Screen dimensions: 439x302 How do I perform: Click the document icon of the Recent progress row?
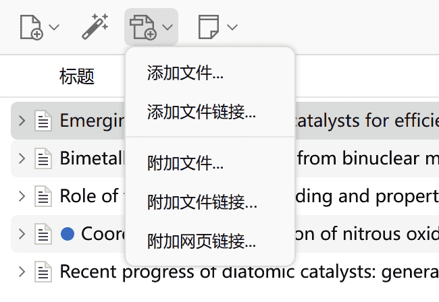pyautogui.click(x=44, y=272)
